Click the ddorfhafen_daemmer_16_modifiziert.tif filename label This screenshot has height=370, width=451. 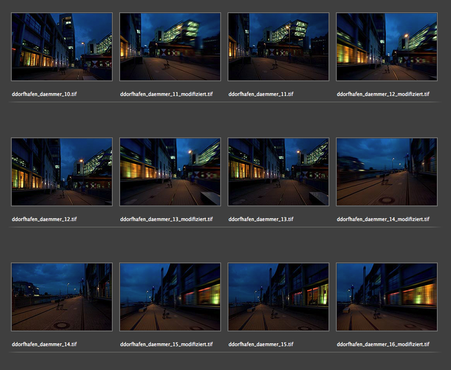coord(383,344)
